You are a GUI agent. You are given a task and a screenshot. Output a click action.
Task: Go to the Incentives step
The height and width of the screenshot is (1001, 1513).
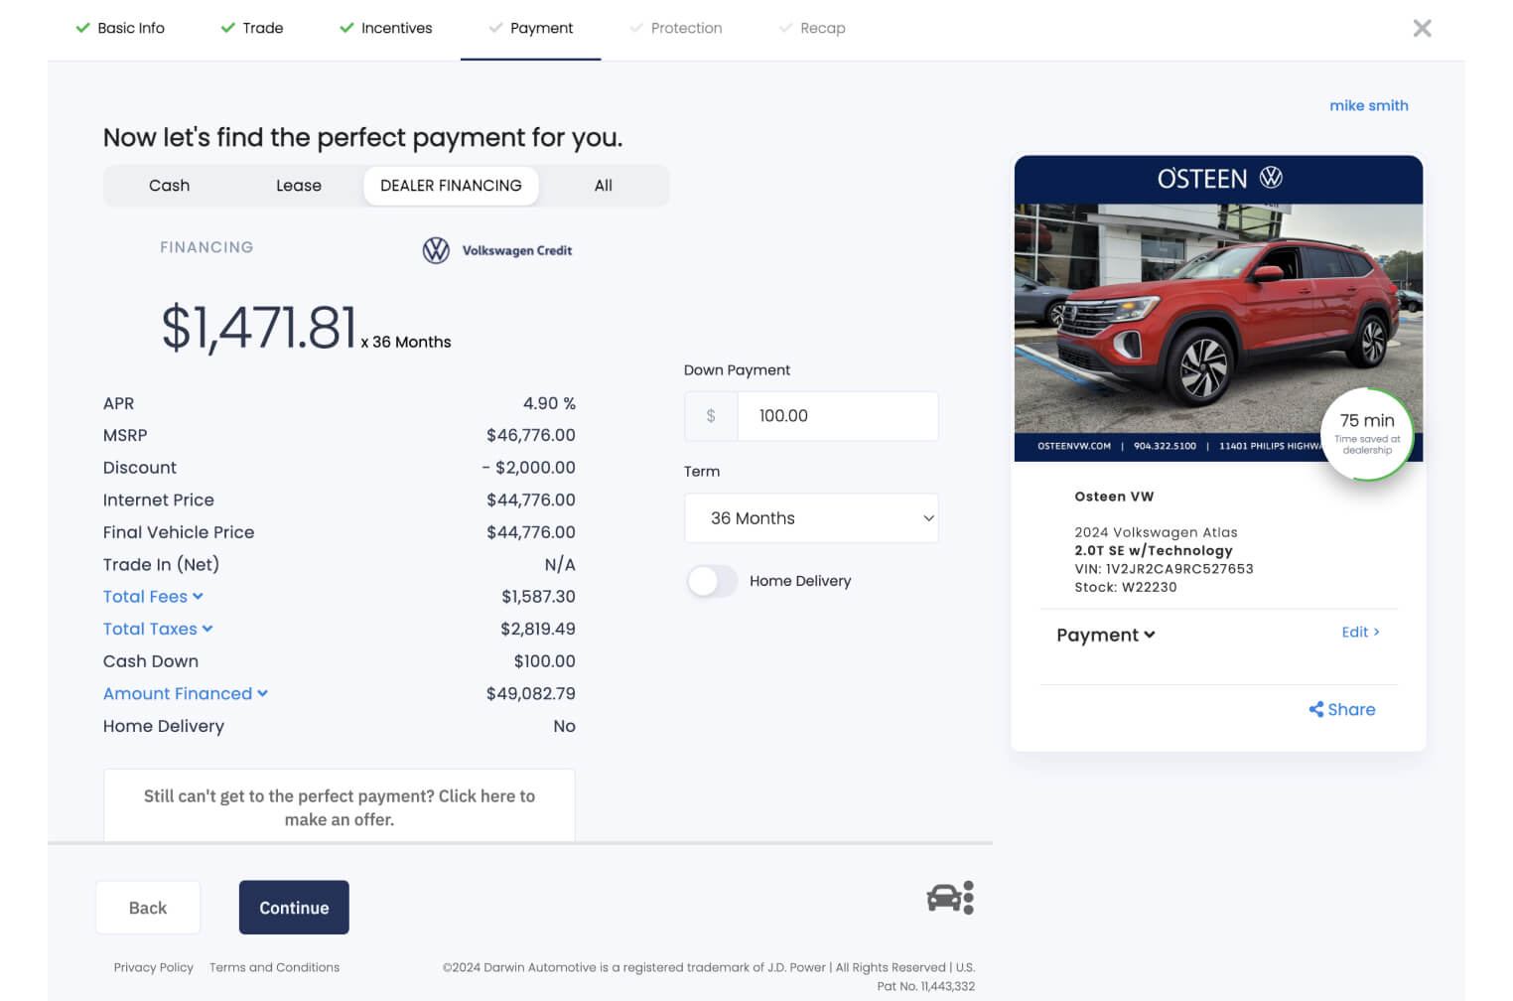(386, 28)
